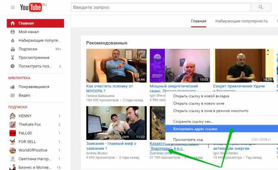Click 'БИБЛИОТЕКА' section heading

point(19,78)
